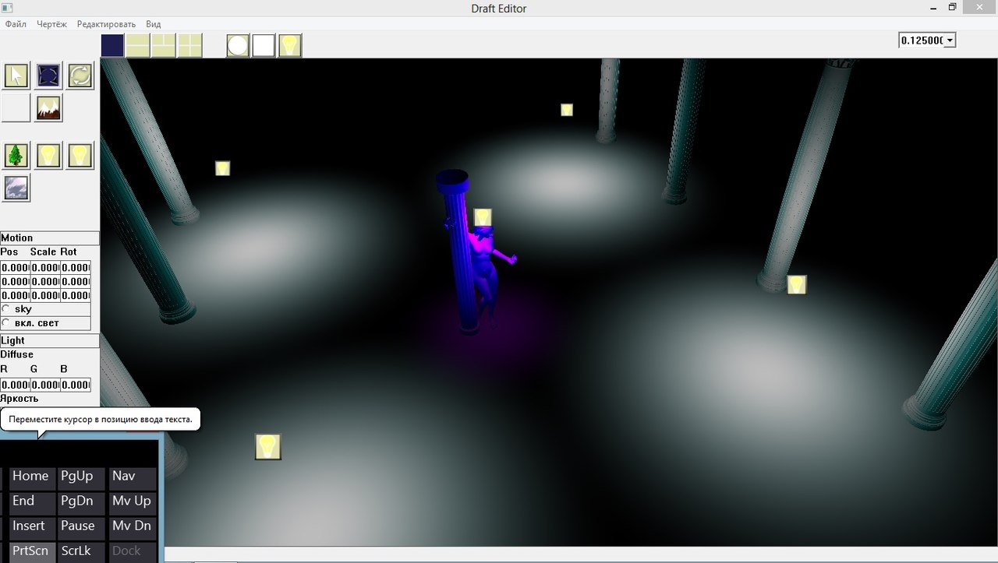Image resolution: width=998 pixels, height=563 pixels.
Task: Click the 'Diffuse' label
Action: [x=17, y=355]
